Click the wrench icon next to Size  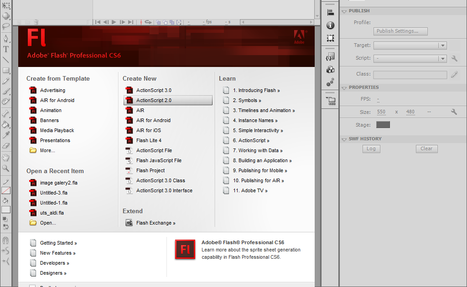tap(454, 112)
